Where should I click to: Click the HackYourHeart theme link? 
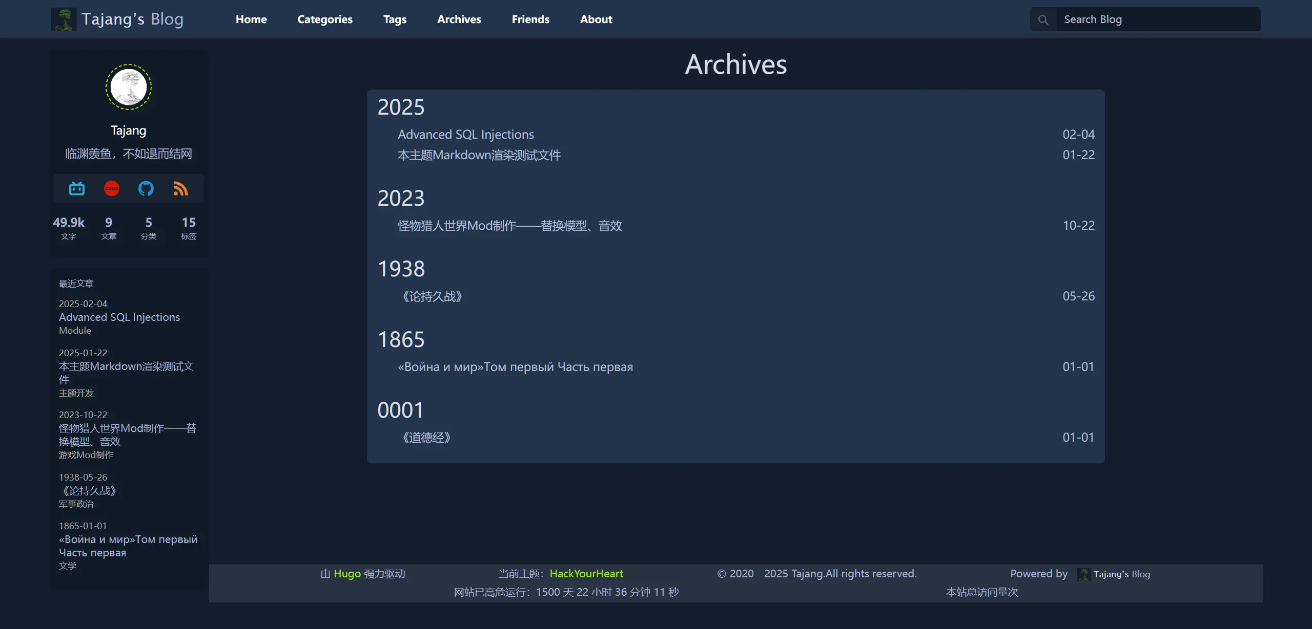586,574
